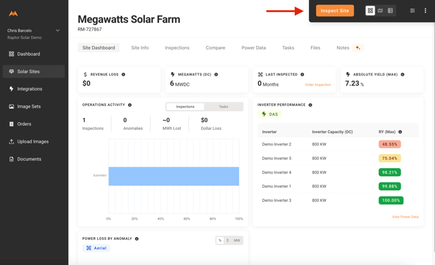The height and width of the screenshot is (265, 435).
Task: Click the bolt icon in Absolute Yield card
Action: (x=348, y=74)
